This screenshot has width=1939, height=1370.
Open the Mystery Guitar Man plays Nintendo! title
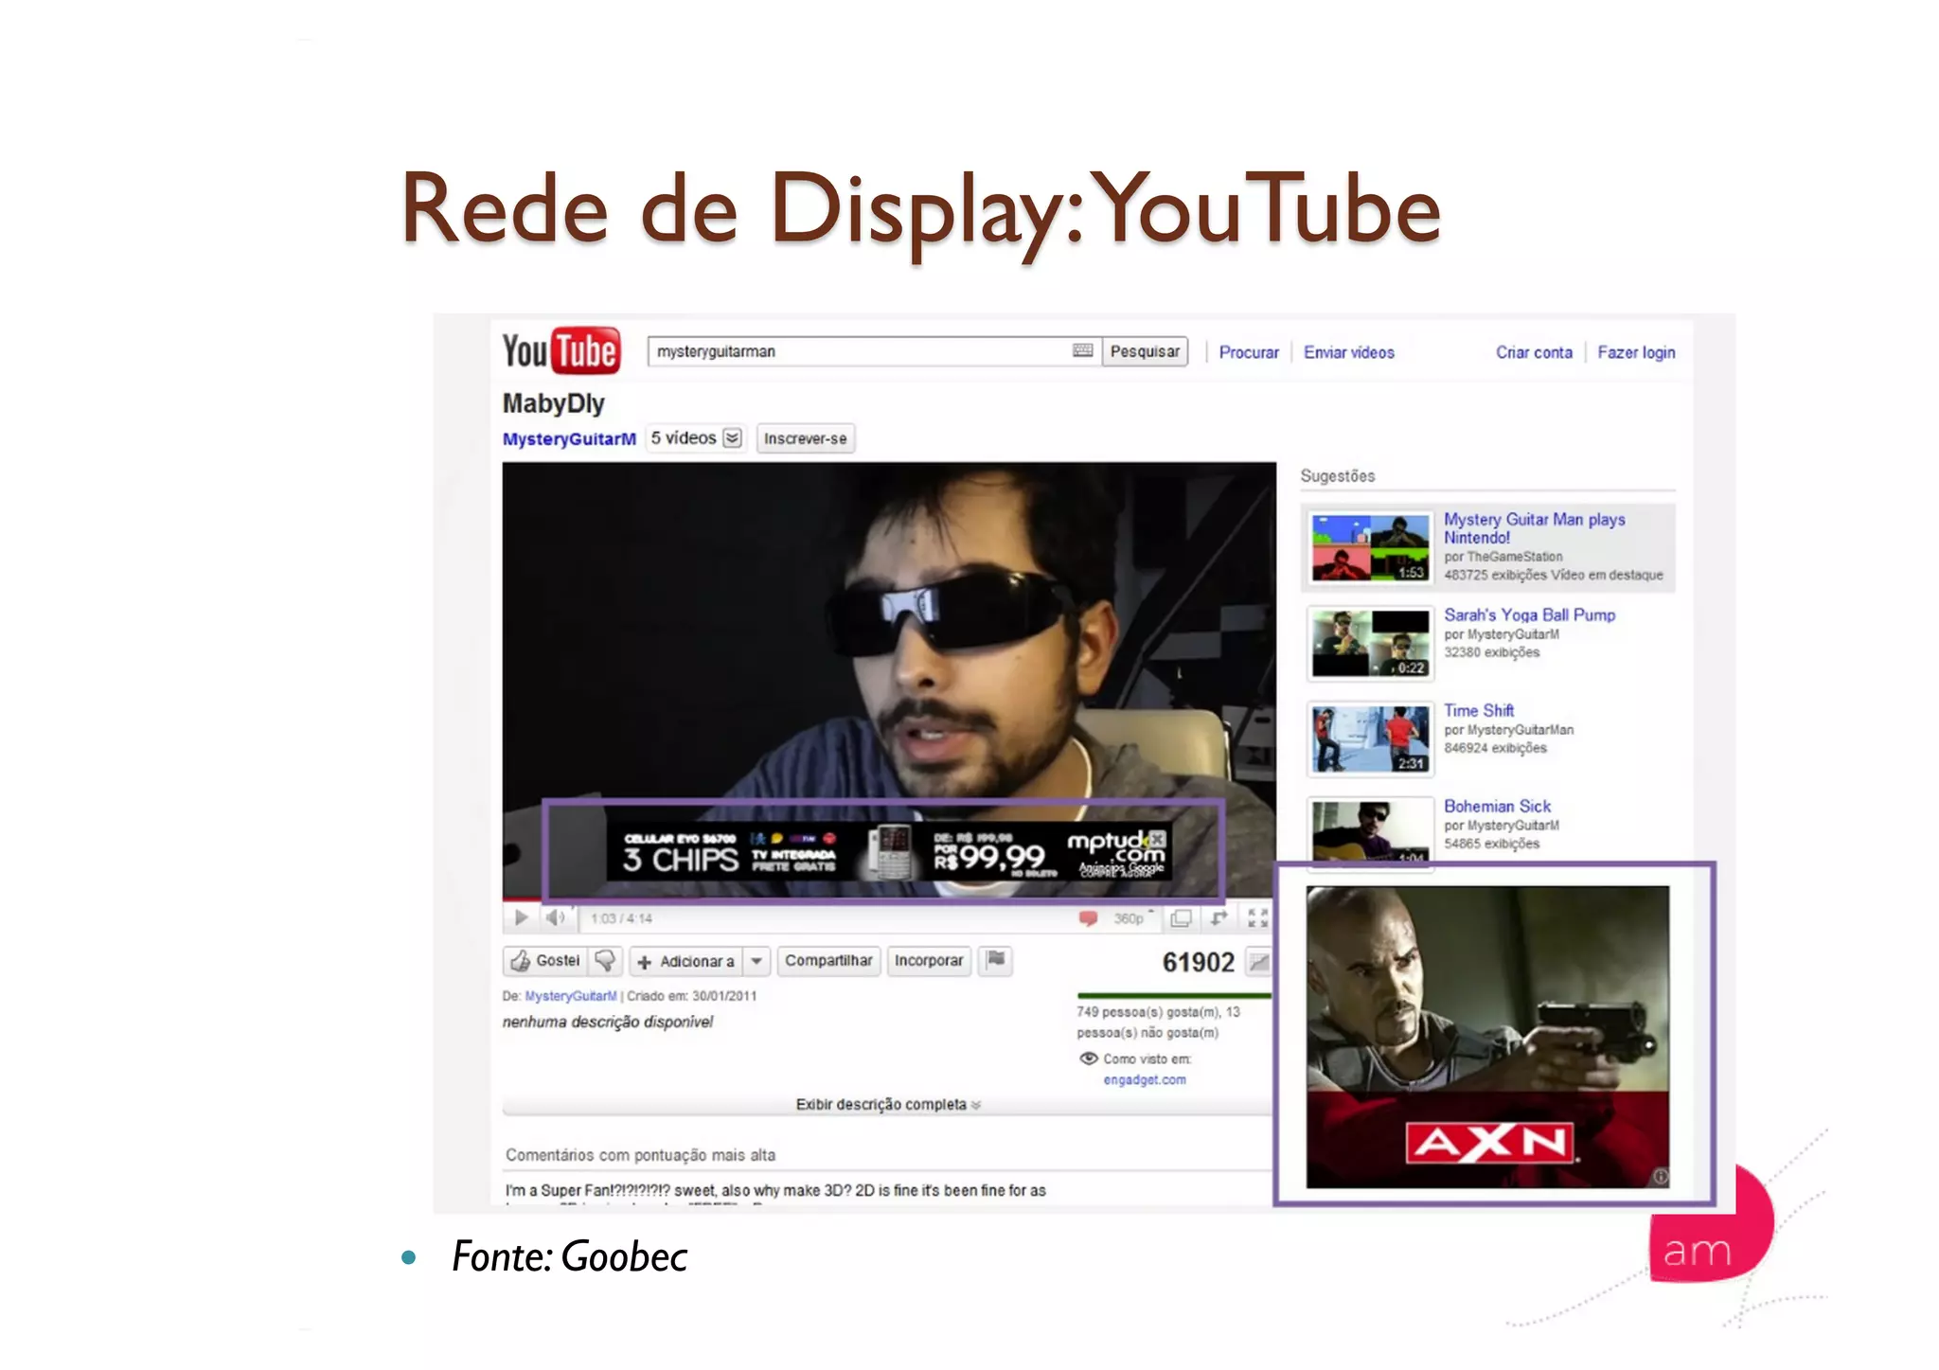pos(1534,528)
